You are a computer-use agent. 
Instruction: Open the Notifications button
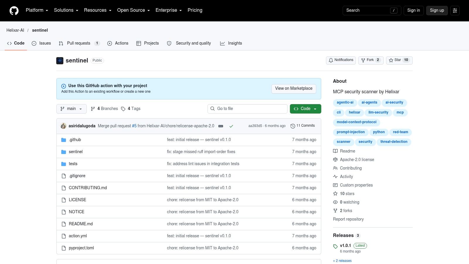coord(341,60)
